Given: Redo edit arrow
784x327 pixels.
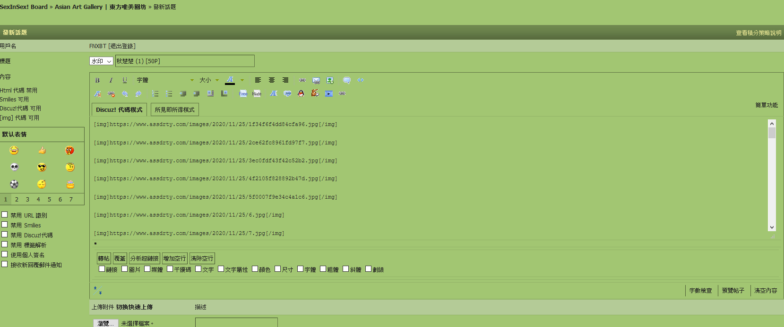Looking at the screenshot, I should [x=138, y=94].
